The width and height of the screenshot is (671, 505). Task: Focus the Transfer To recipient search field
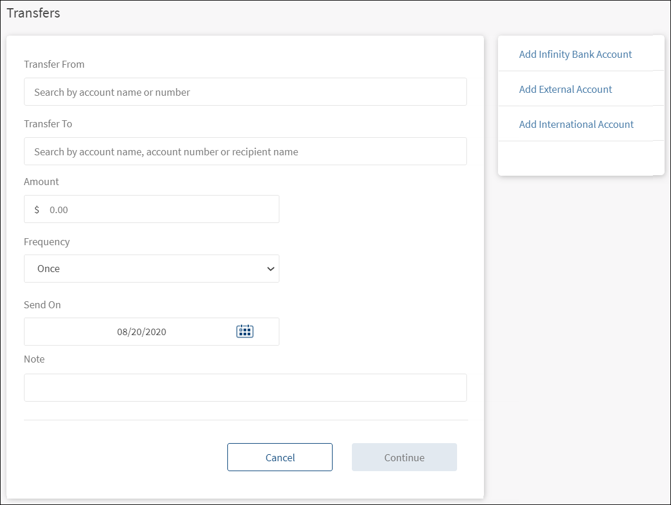(245, 152)
